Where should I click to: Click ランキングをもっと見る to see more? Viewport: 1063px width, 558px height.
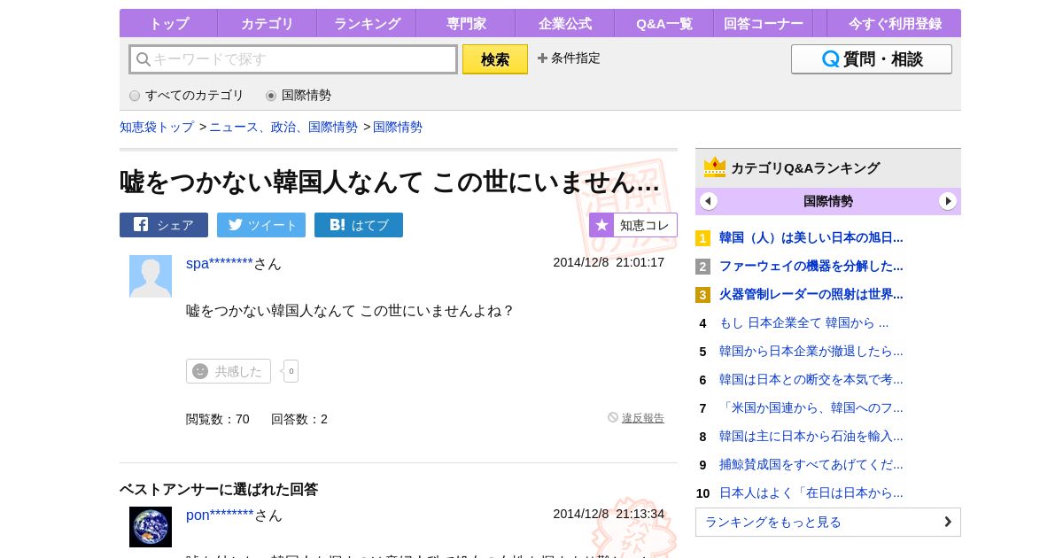coord(828,522)
